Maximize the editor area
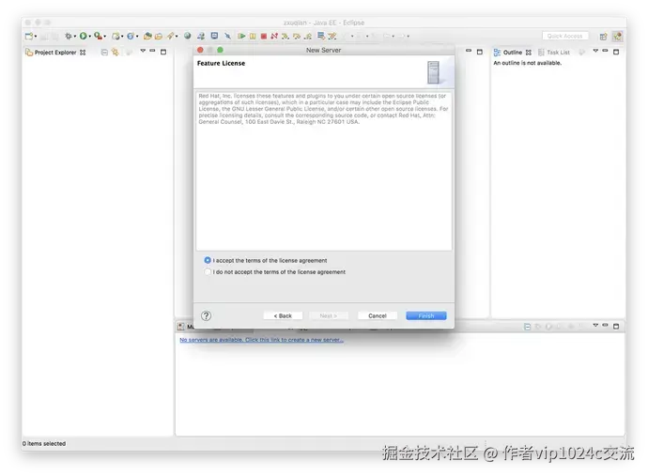The image size is (648, 476). coord(480,52)
